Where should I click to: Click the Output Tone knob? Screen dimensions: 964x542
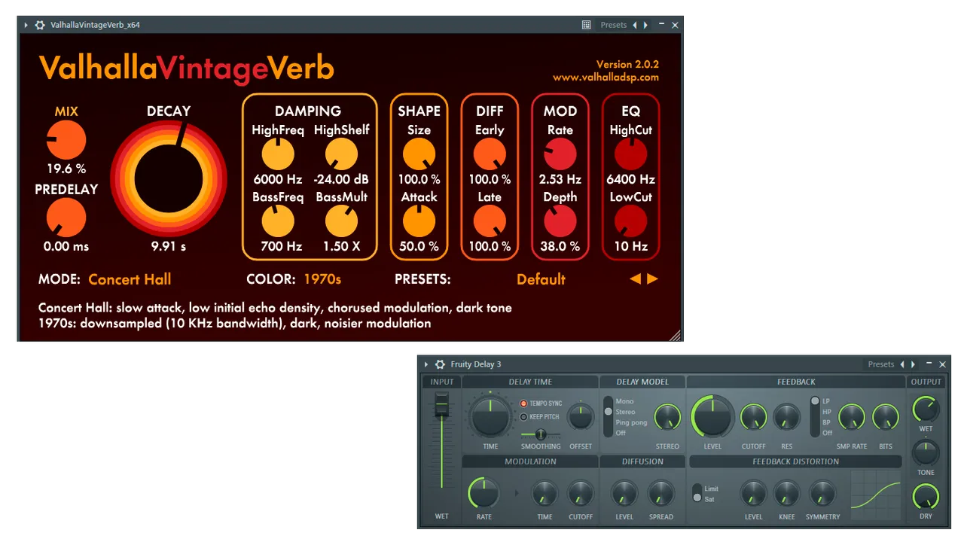point(926,452)
